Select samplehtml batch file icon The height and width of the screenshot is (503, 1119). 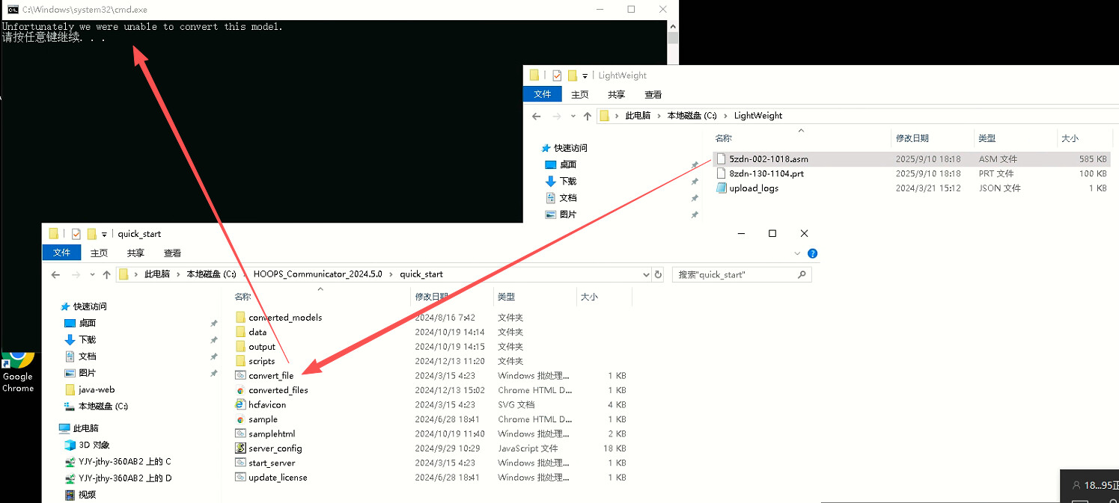click(x=240, y=433)
